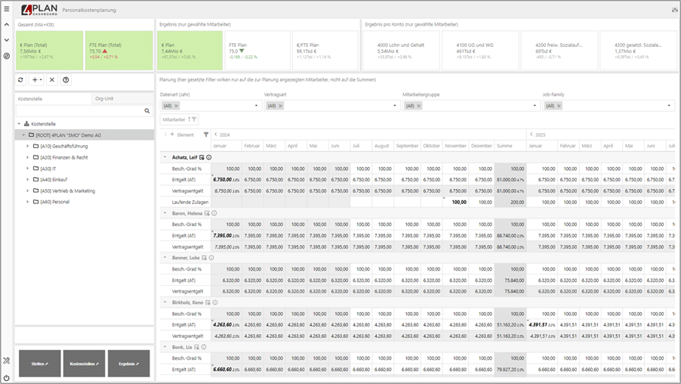Select the [ROOT] 4PLAN SMO Demo AG node
Image resolution: width=681 pixels, height=384 pixels.
click(85, 135)
